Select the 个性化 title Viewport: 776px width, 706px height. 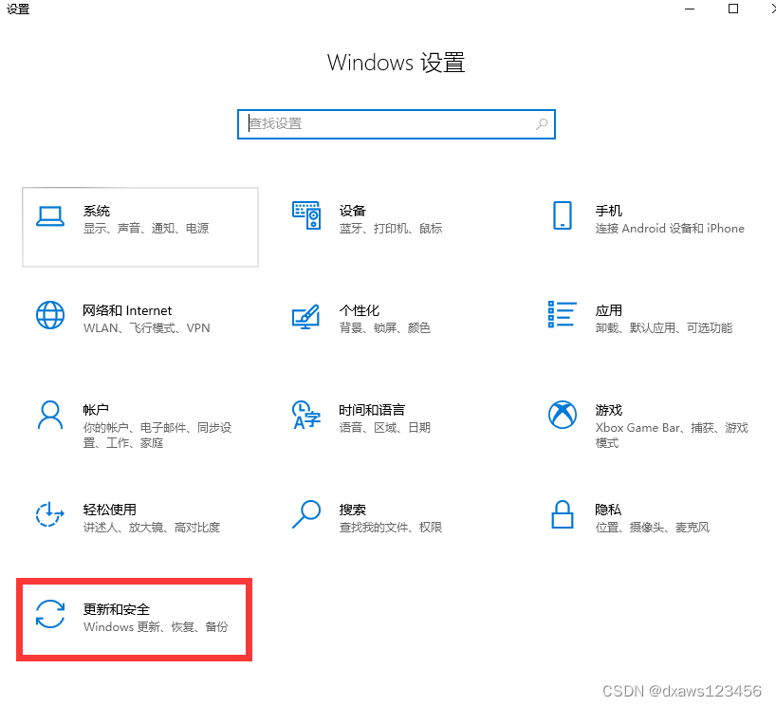click(360, 310)
